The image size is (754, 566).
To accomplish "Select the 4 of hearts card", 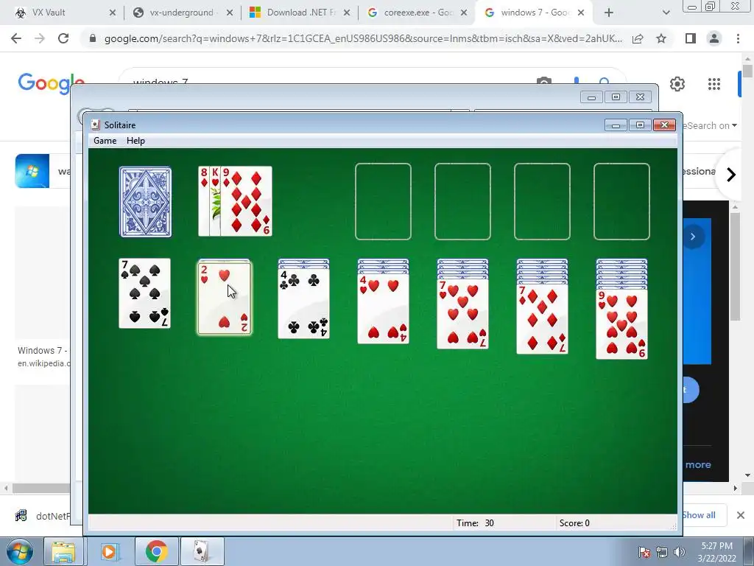I will tap(383, 309).
